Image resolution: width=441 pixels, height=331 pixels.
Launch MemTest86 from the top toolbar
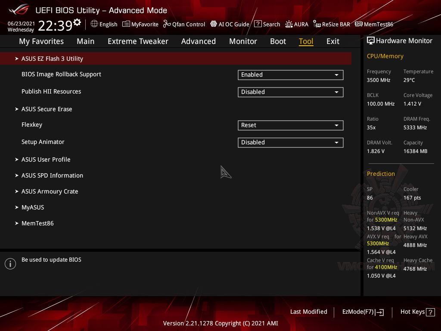374,24
